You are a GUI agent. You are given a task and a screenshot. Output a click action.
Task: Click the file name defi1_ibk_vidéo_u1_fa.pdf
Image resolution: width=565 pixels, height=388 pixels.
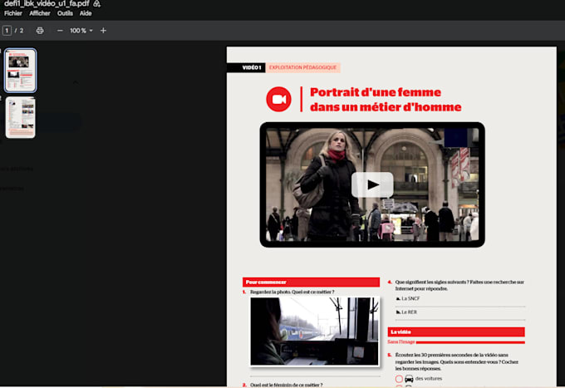click(47, 3)
